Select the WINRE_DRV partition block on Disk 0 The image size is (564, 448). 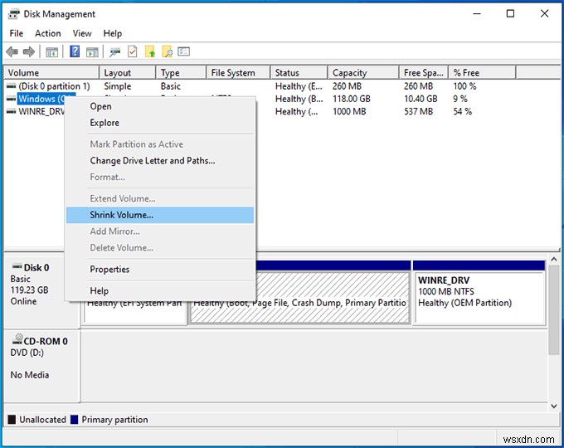click(x=479, y=293)
